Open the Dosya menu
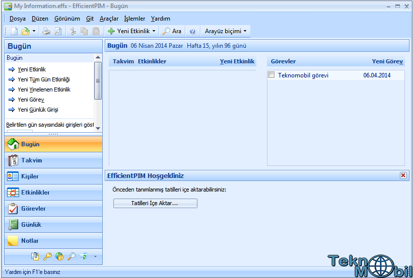413x278 pixels. coord(18,19)
